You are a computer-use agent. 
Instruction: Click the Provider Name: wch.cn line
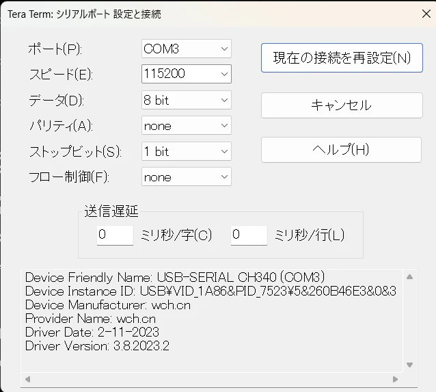coord(90,319)
